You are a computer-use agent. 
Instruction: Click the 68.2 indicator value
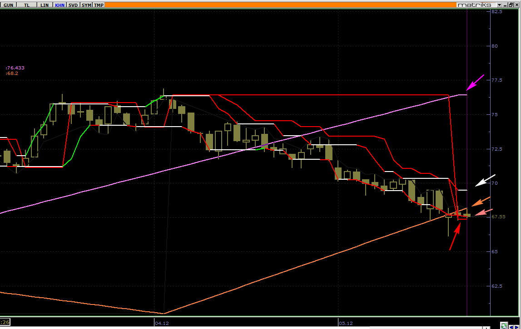tap(12, 73)
